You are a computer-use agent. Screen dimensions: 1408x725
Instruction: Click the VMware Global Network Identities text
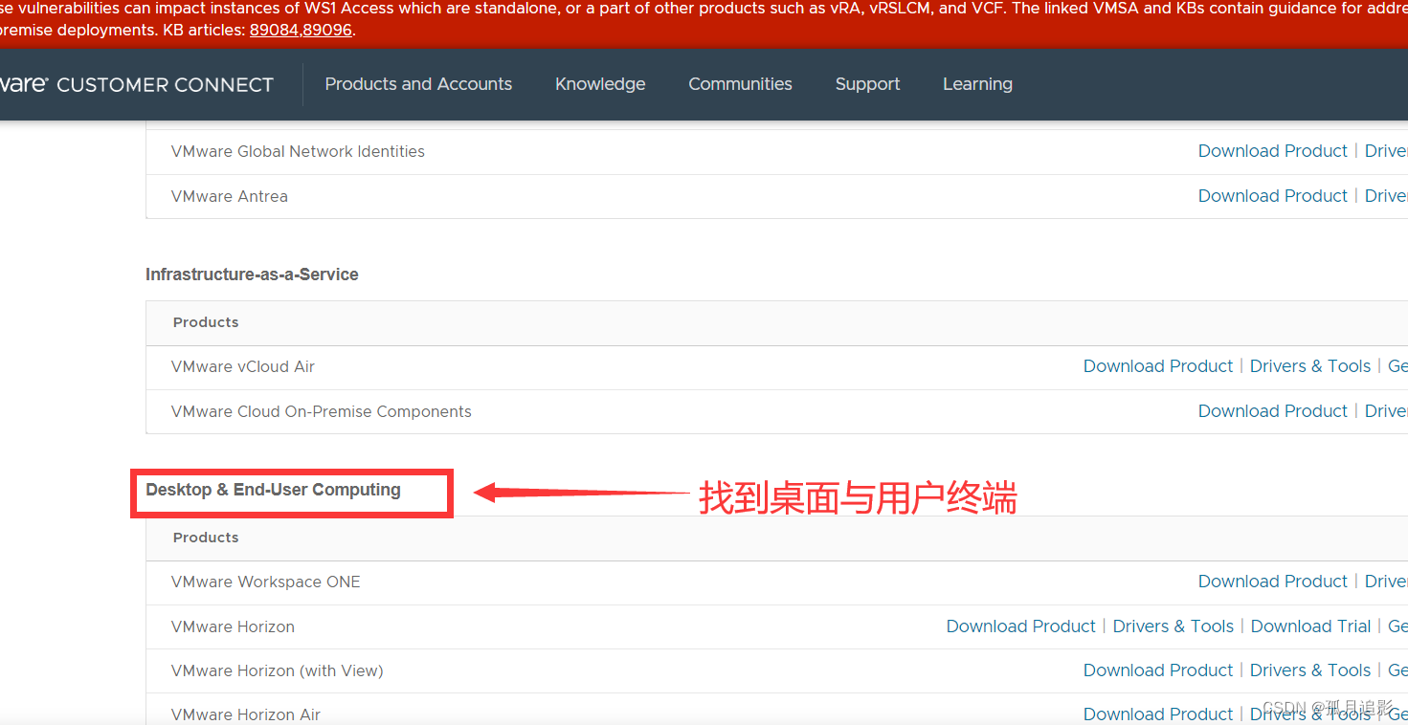[298, 151]
